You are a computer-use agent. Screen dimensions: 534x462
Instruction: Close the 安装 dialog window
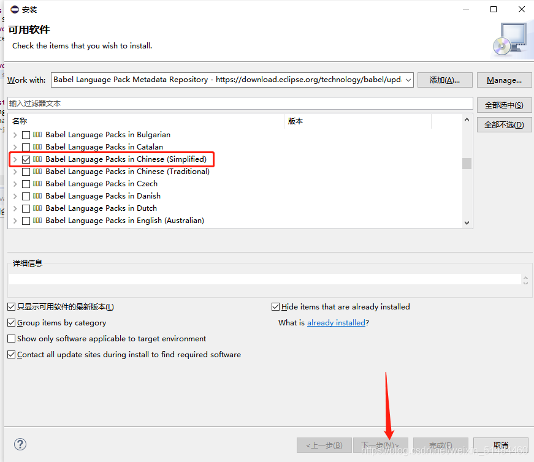521,9
